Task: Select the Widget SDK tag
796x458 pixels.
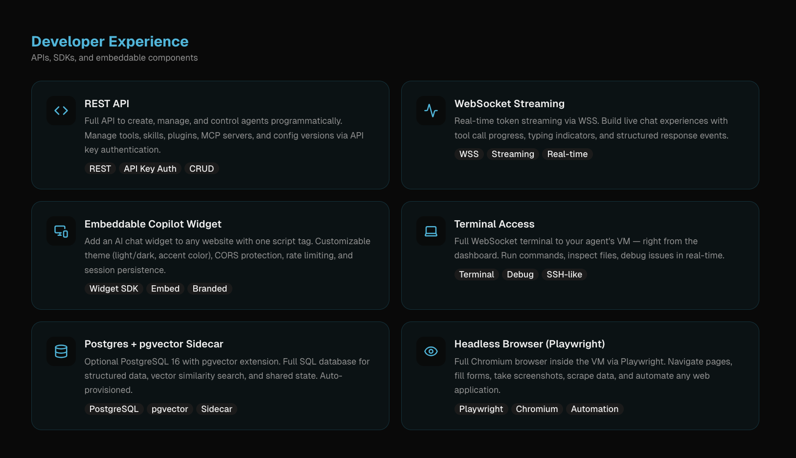Action: pos(114,289)
